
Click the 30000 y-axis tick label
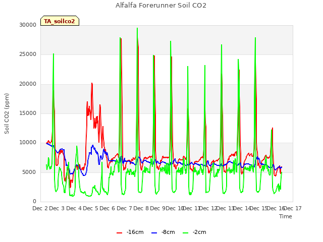(x=28, y=25)
